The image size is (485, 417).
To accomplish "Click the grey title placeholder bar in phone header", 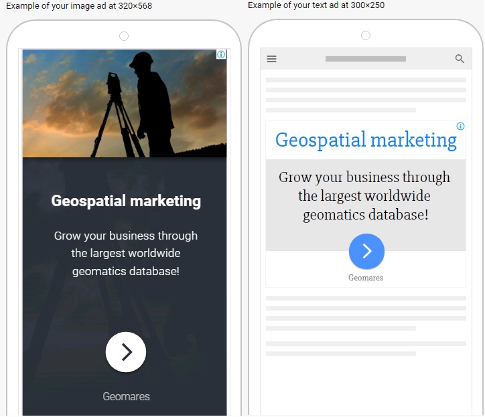I will [x=366, y=59].
